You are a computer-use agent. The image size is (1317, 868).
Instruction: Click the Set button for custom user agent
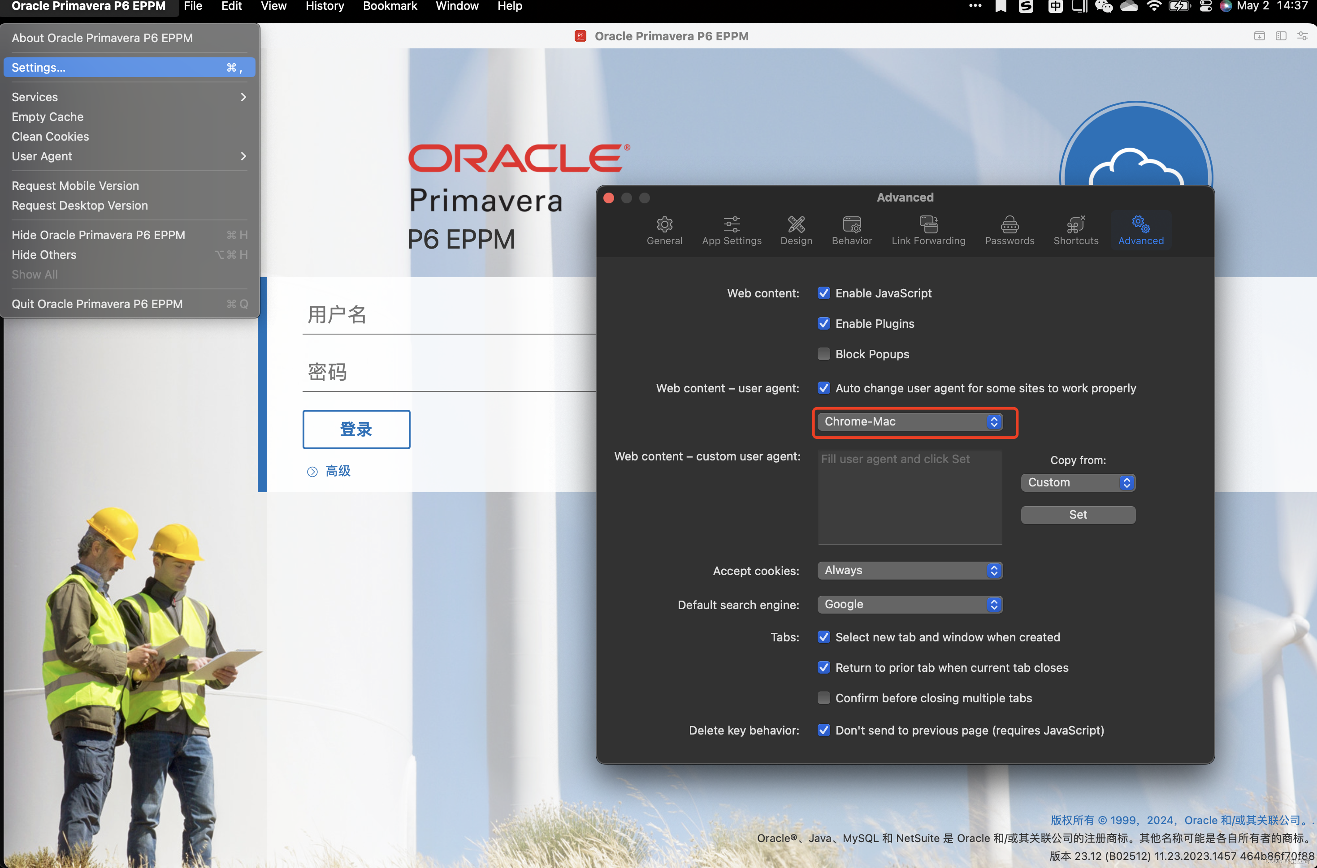(x=1078, y=515)
